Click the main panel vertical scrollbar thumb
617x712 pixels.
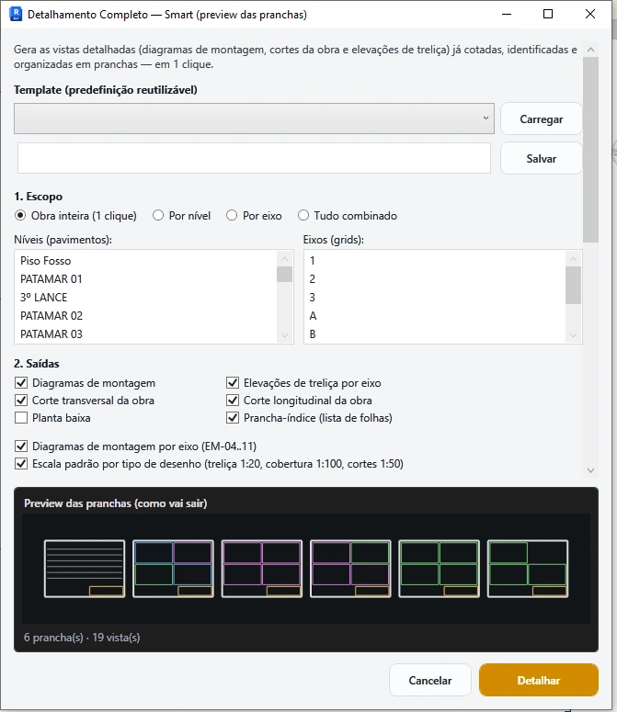[x=590, y=150]
